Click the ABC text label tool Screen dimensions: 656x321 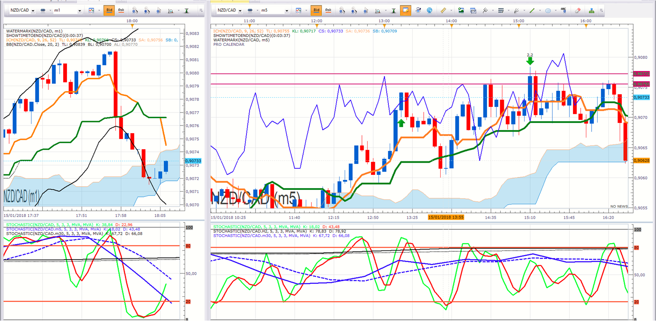click(563, 10)
